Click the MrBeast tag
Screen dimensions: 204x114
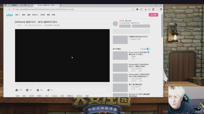pos(79,96)
